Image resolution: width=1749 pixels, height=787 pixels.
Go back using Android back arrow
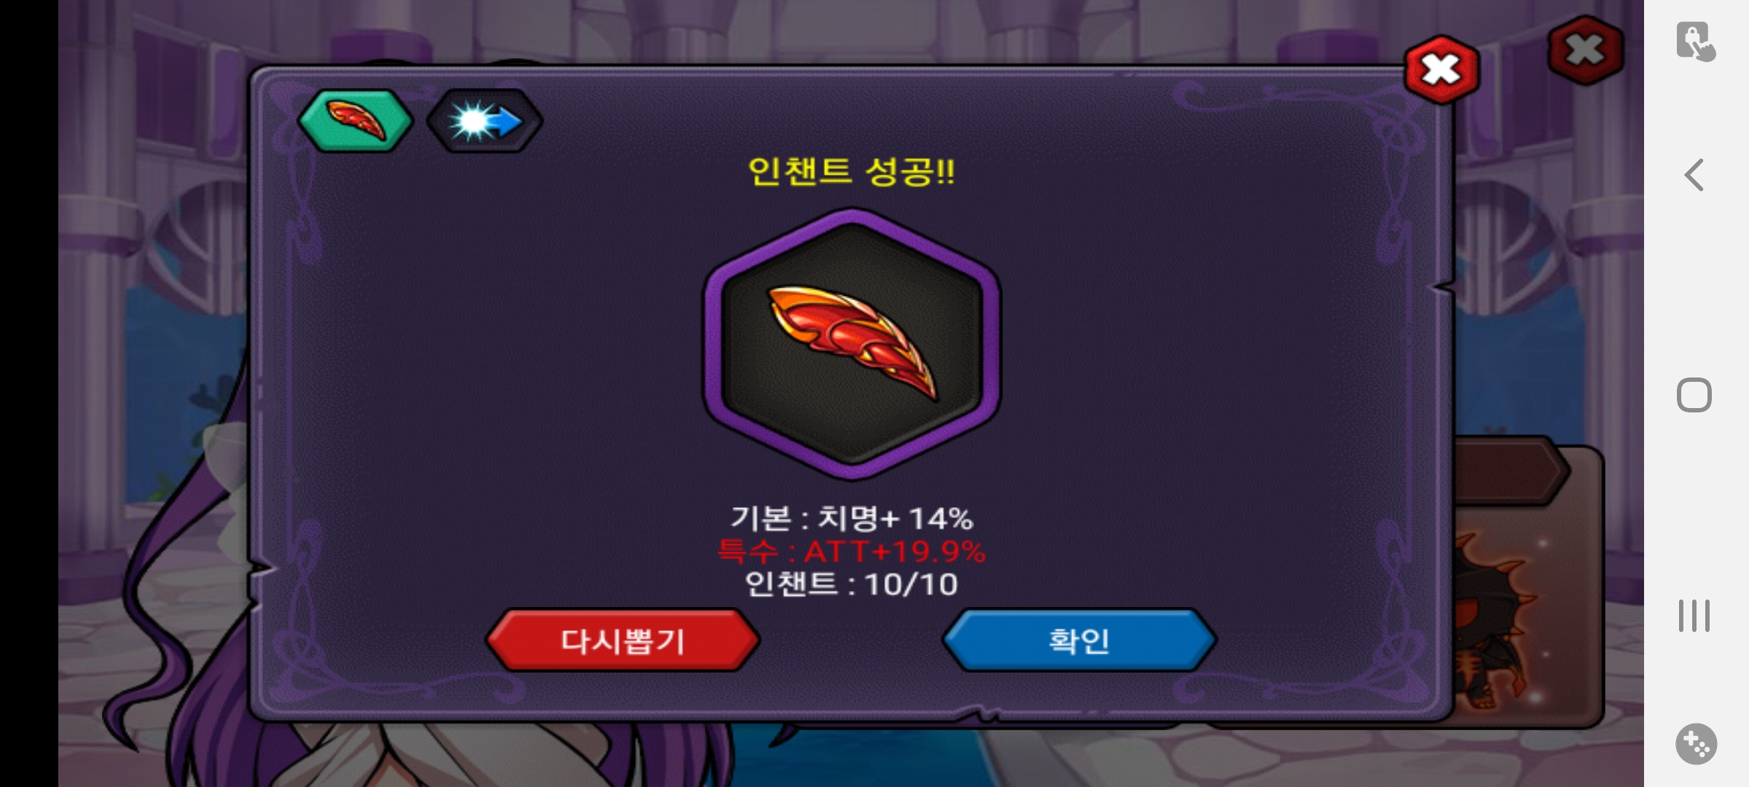[x=1694, y=175]
